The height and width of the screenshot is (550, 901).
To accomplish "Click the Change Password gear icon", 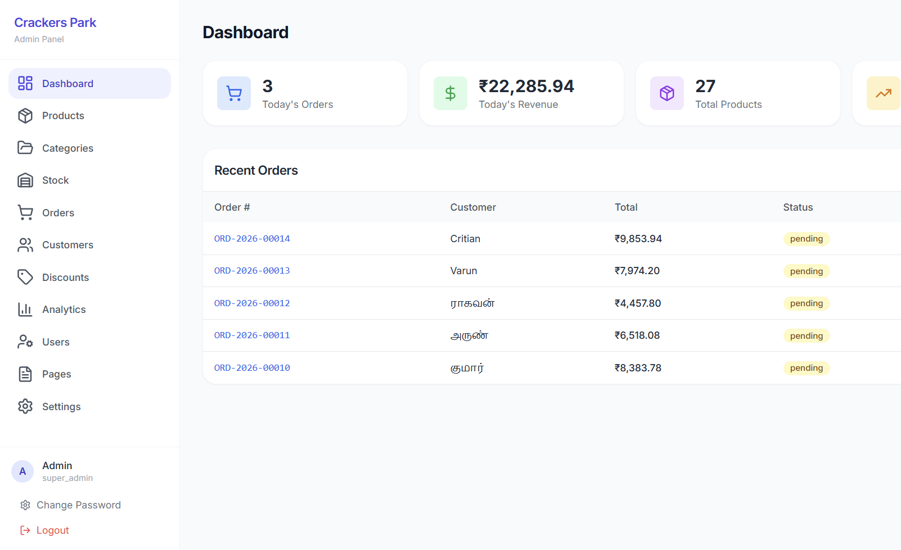I will point(25,505).
